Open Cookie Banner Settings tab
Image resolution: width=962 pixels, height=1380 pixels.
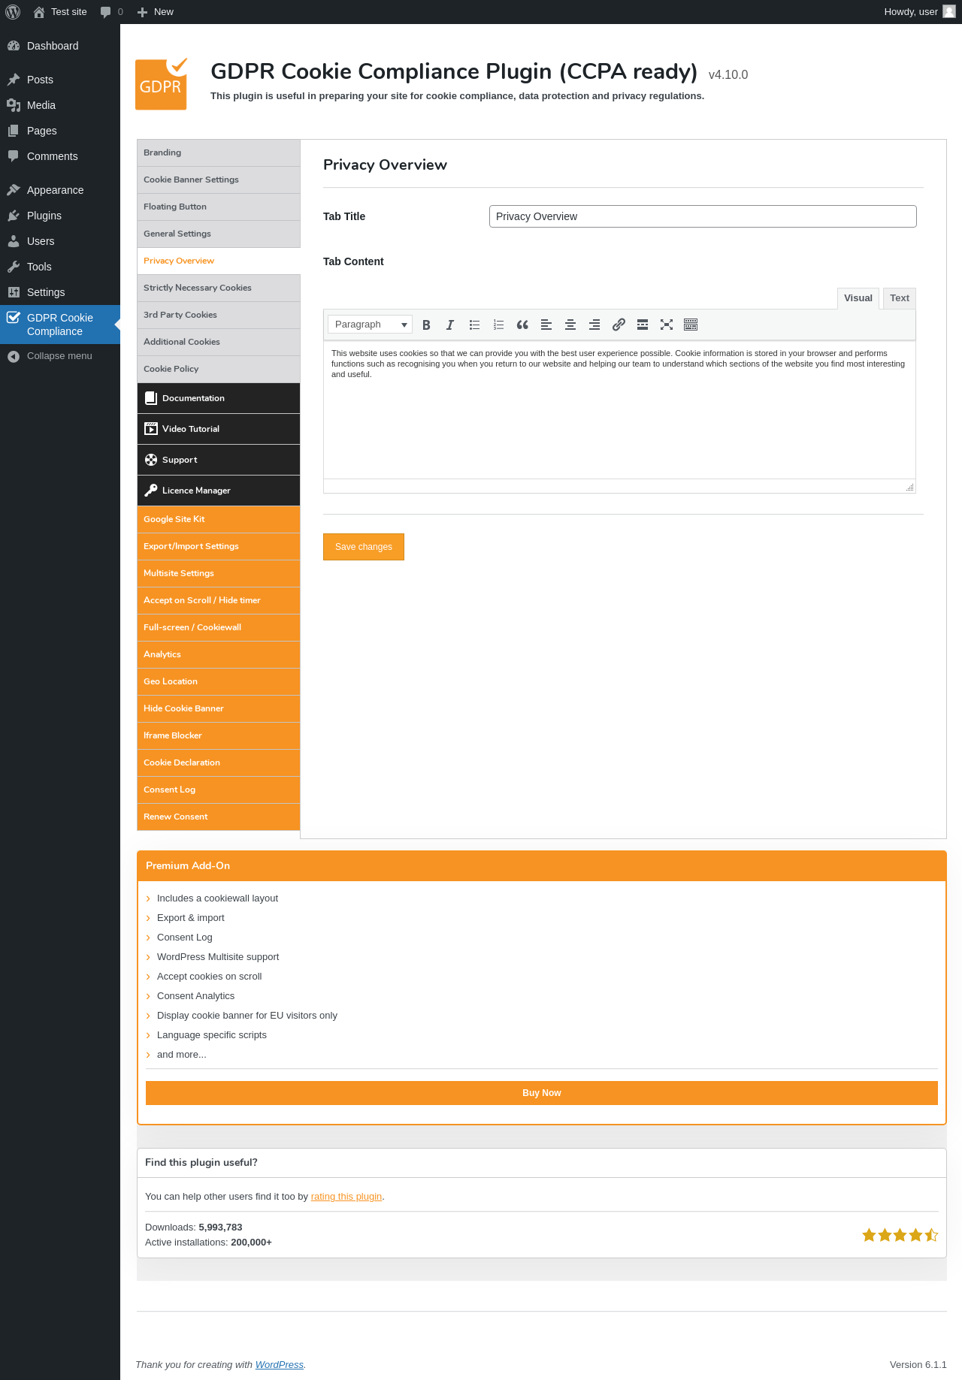click(219, 180)
